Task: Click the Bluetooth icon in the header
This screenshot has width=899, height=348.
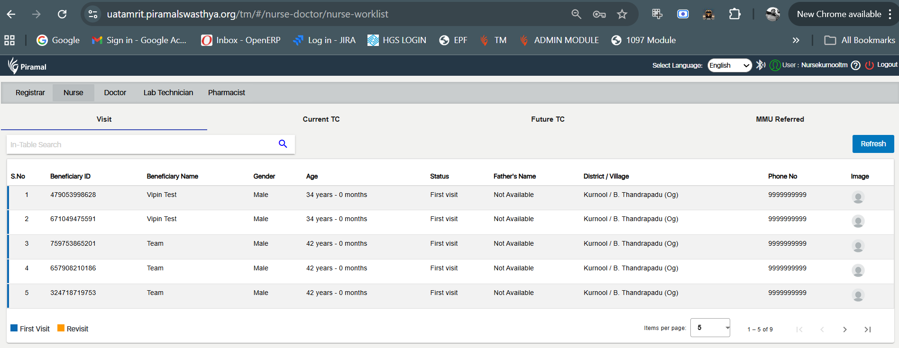Action: click(x=760, y=65)
